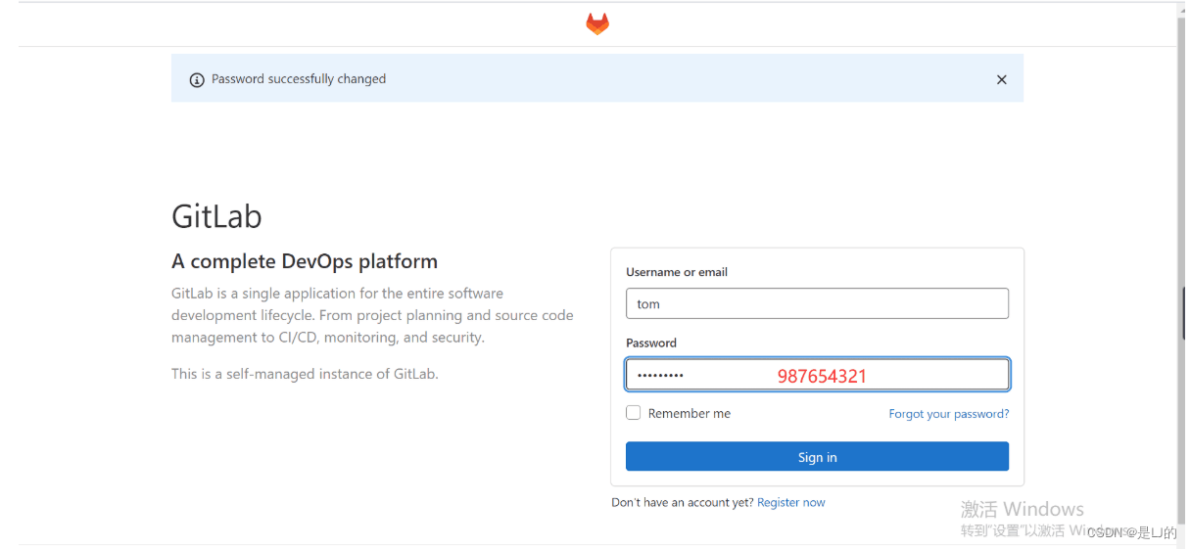Click the "Password successfully changed" message

299,79
